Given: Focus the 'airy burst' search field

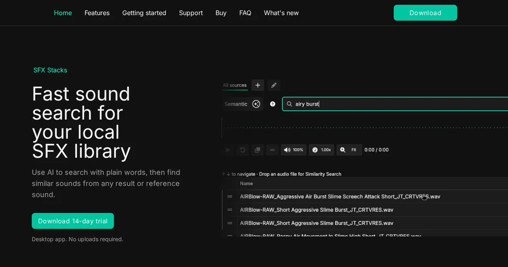Looking at the screenshot, I should (395, 104).
